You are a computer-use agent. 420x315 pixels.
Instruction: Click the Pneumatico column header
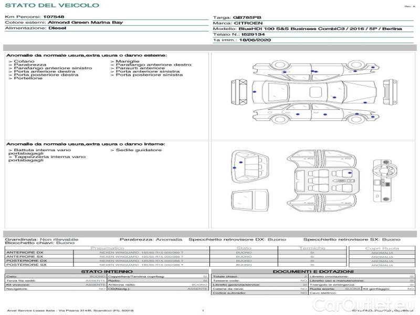coord(108,247)
